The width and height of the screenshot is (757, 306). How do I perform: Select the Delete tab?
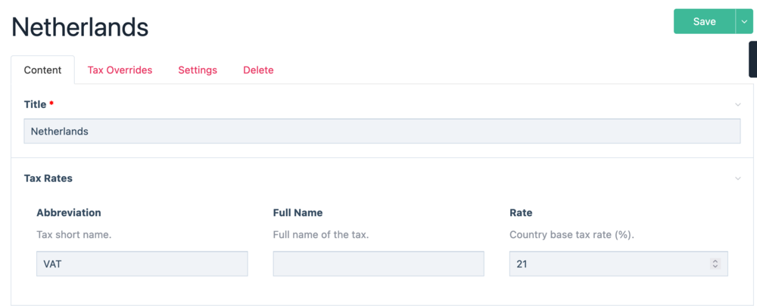(x=258, y=70)
